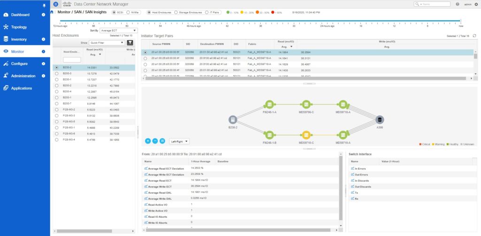This screenshot has height=236, width=481.
Task: Select the B200-3 host enclosure radio
Action: 56,74
